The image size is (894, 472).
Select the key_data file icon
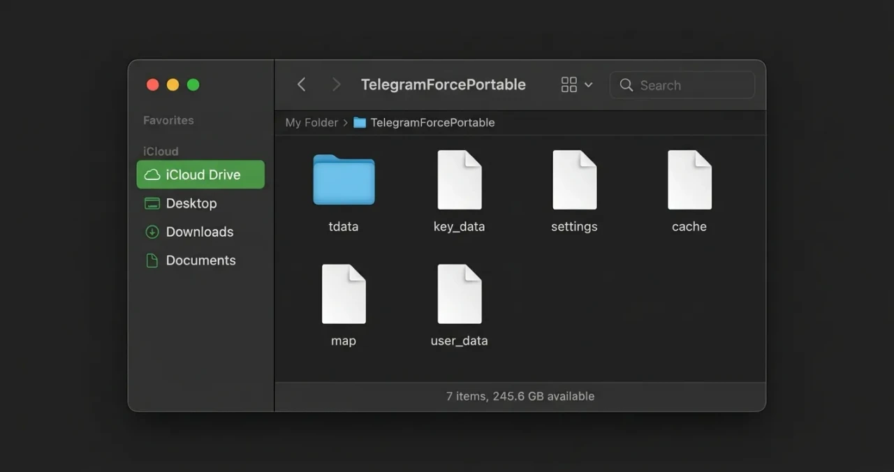(x=459, y=180)
